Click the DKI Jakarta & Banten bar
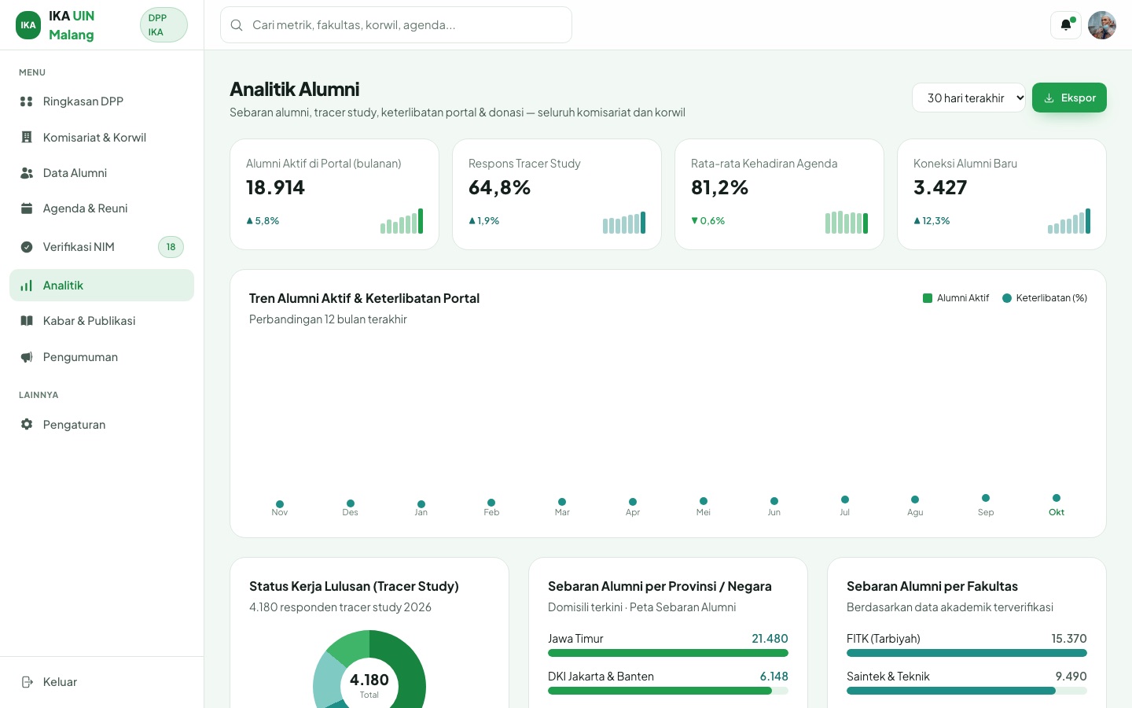1132x708 pixels. click(668, 691)
